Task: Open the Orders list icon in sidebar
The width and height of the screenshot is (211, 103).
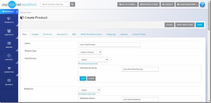Action: pos(9,43)
